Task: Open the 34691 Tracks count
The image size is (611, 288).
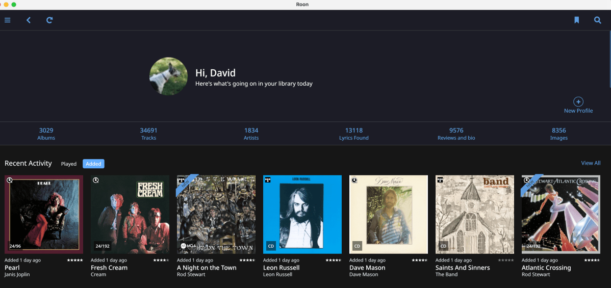Action: [x=148, y=134]
